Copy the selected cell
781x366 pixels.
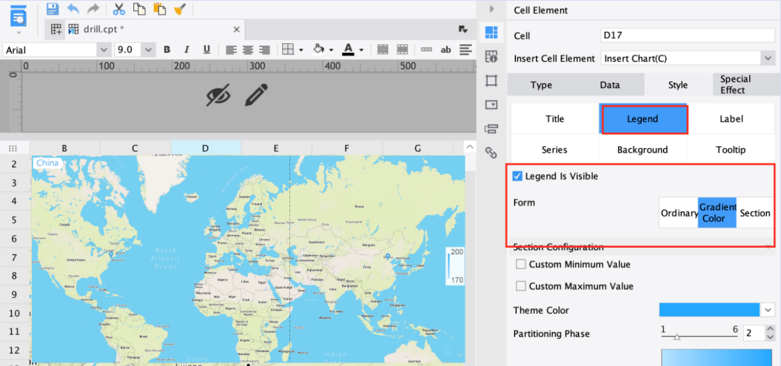click(x=139, y=9)
